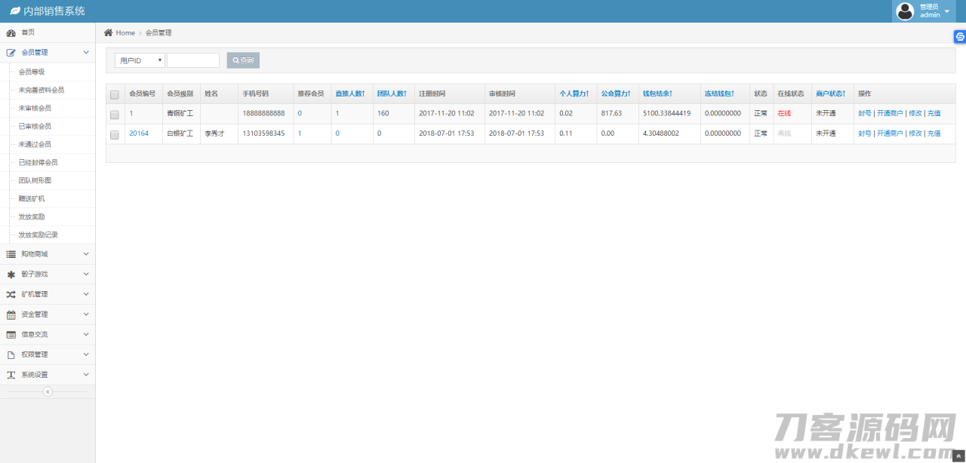Viewport: 966px width, 463px height.
Task: Toggle the select-all checkbox in table header
Action: pyautogui.click(x=115, y=94)
